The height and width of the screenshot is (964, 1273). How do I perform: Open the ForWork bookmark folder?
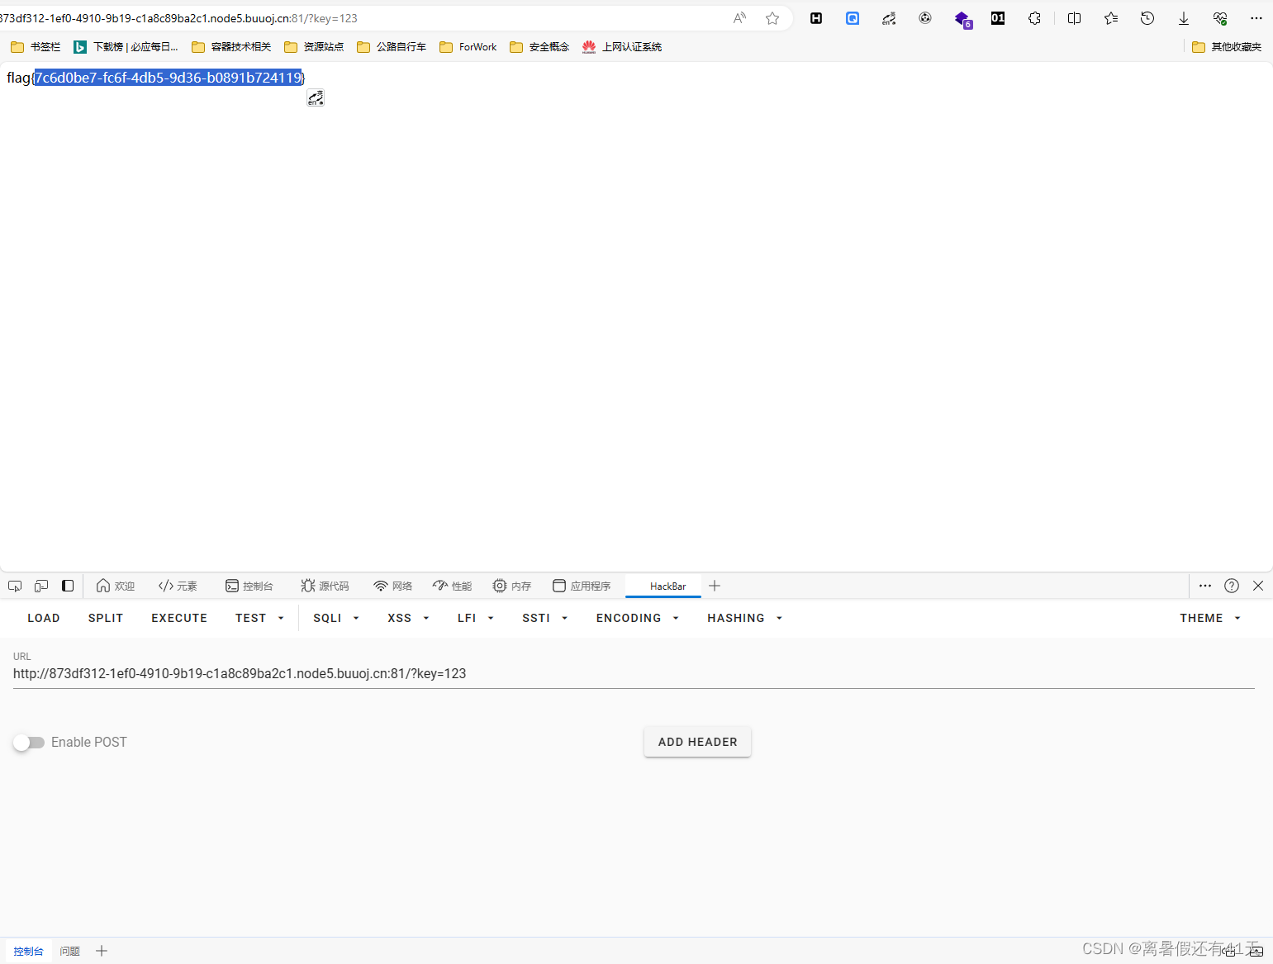click(x=468, y=47)
